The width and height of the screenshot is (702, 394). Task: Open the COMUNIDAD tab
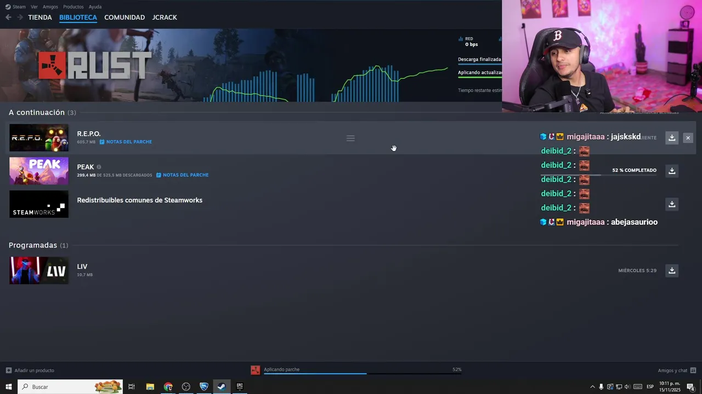pyautogui.click(x=124, y=18)
